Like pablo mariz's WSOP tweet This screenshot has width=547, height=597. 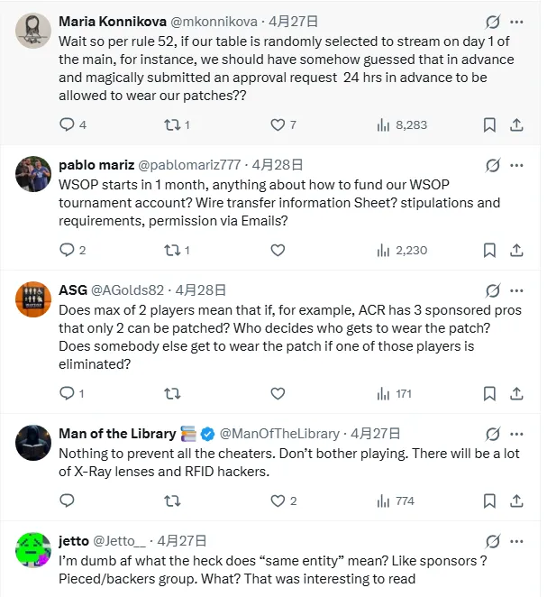[278, 250]
